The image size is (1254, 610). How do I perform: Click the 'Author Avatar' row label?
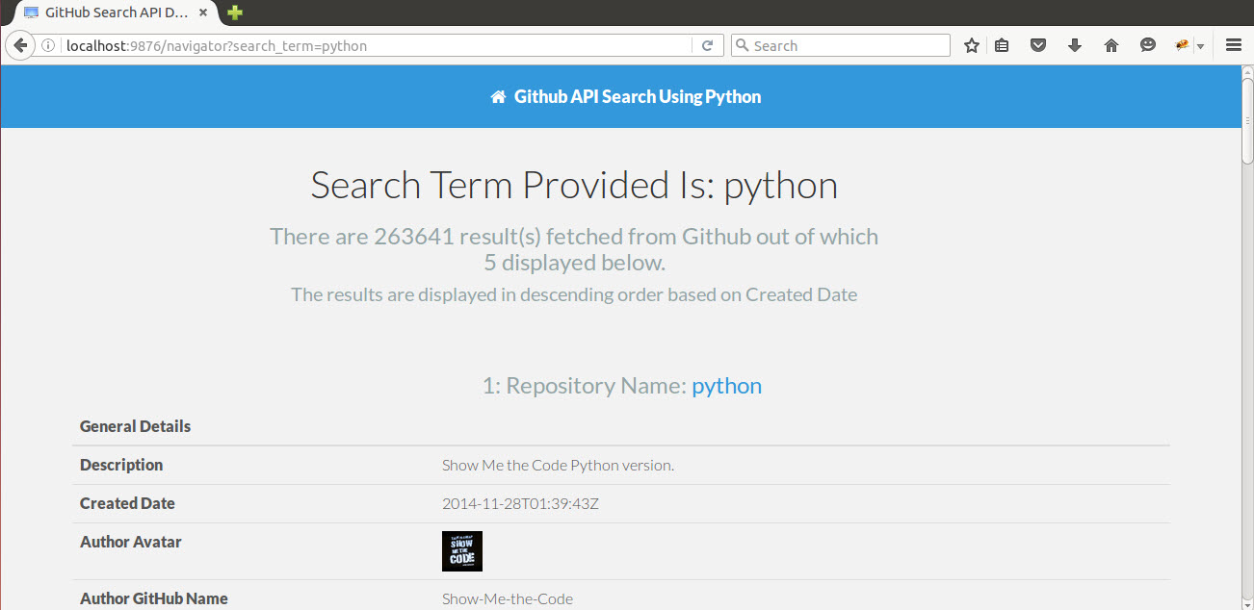pyautogui.click(x=131, y=542)
